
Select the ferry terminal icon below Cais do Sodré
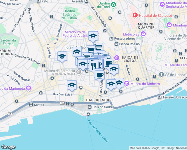point(88,114)
